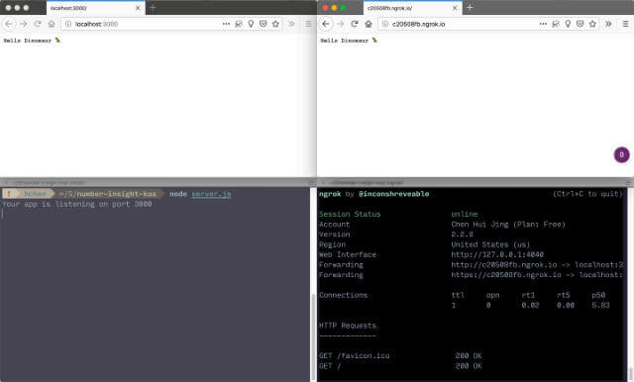Show site info for c20508fb.ngrok.io

pyautogui.click(x=385, y=24)
